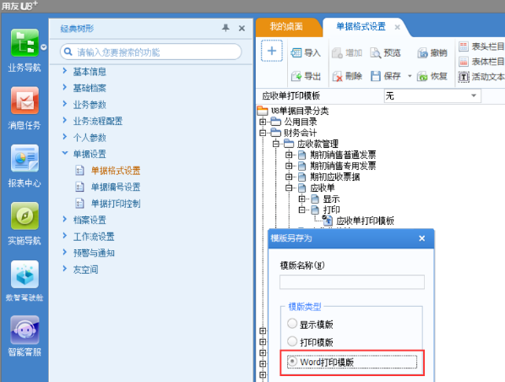Image resolution: width=505 pixels, height=382 pixels.
Task: Pin the 经典树形 panel
Action: click(225, 28)
